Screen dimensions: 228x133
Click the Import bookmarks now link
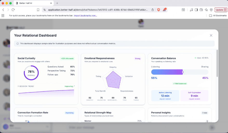pos(85,15)
